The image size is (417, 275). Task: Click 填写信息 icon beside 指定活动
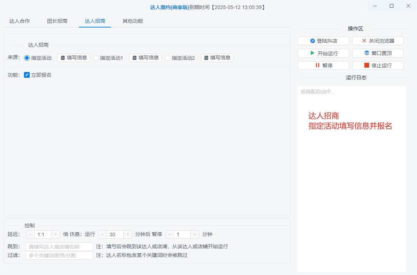point(63,58)
